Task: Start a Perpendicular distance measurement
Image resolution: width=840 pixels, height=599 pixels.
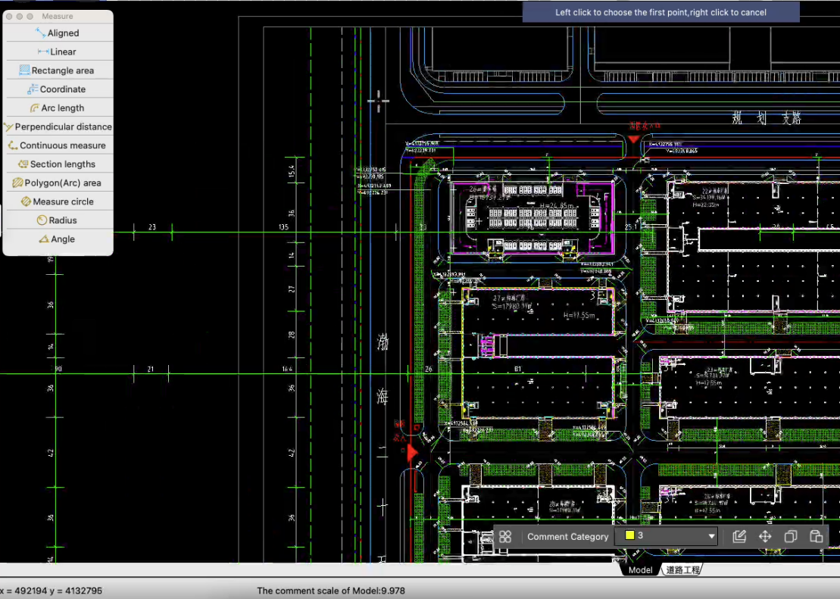Action: (x=58, y=126)
